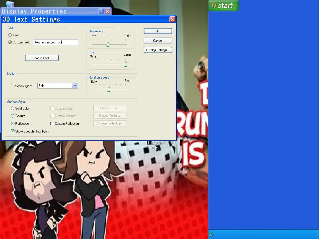Screen dimensions: 319x239
Task: Click Cancel in 3D Text Settings
Action: point(158,40)
